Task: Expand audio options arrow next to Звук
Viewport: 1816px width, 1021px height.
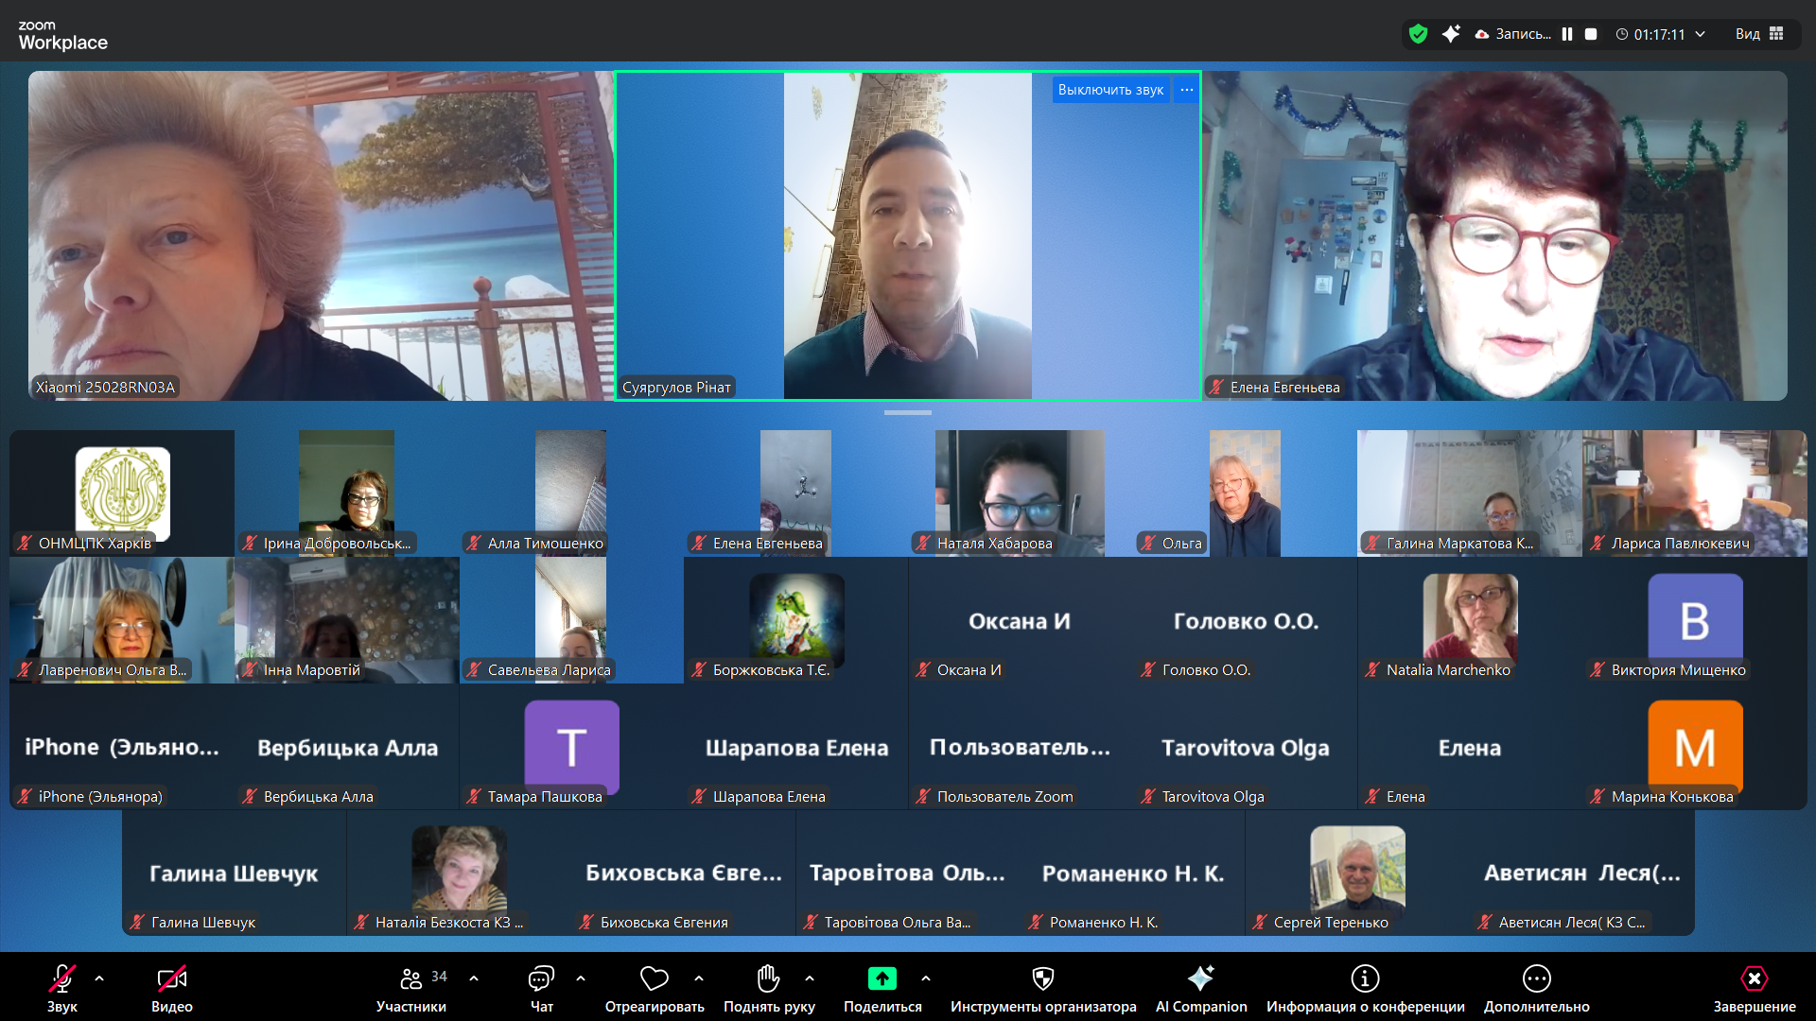Action: (99, 978)
